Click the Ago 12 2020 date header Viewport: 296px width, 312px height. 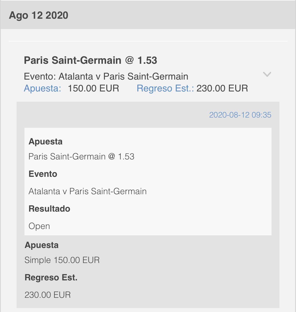pyautogui.click(x=38, y=15)
